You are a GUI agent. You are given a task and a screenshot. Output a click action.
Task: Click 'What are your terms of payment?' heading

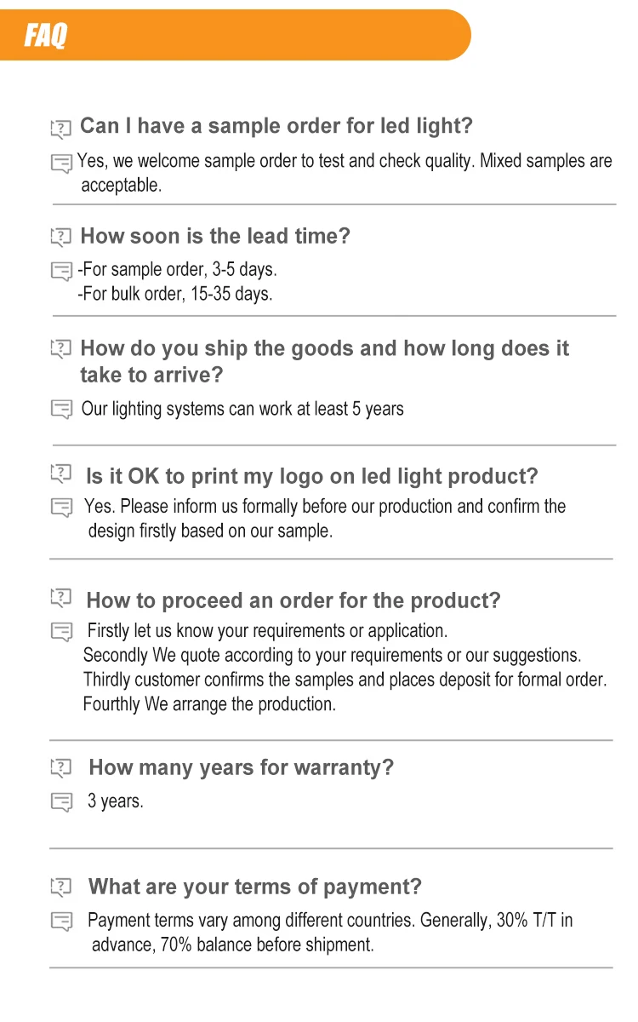tap(255, 887)
